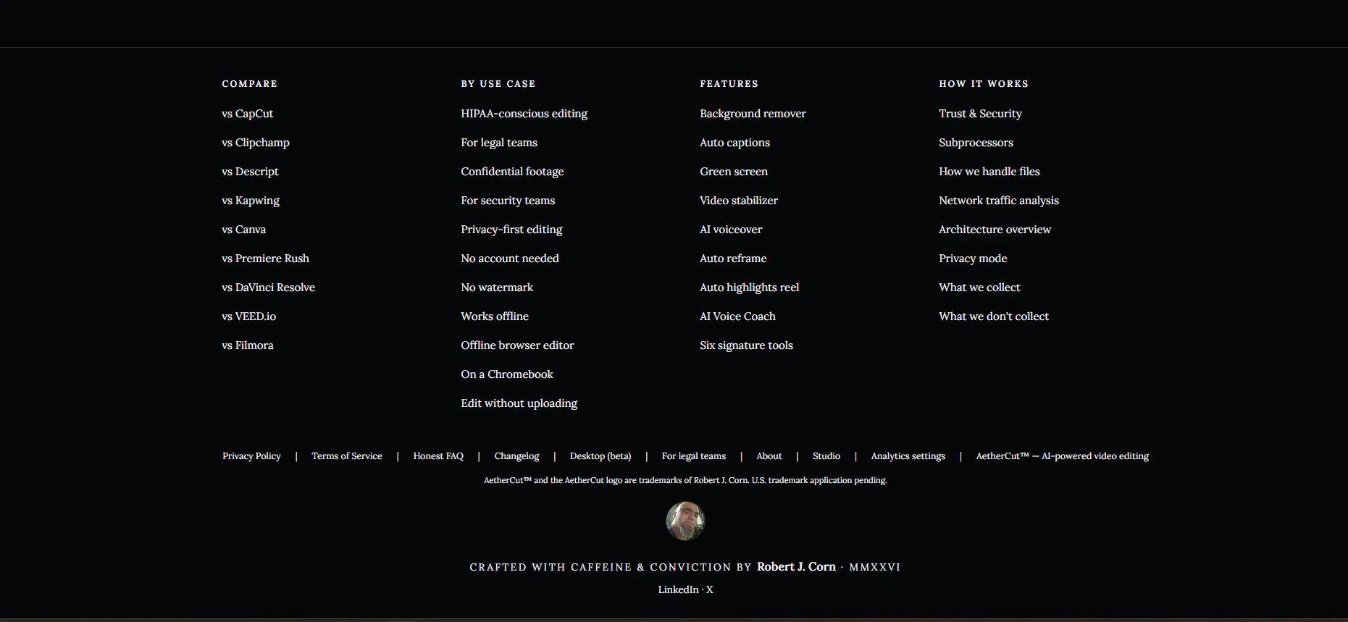Open Analytics settings link

[908, 456]
